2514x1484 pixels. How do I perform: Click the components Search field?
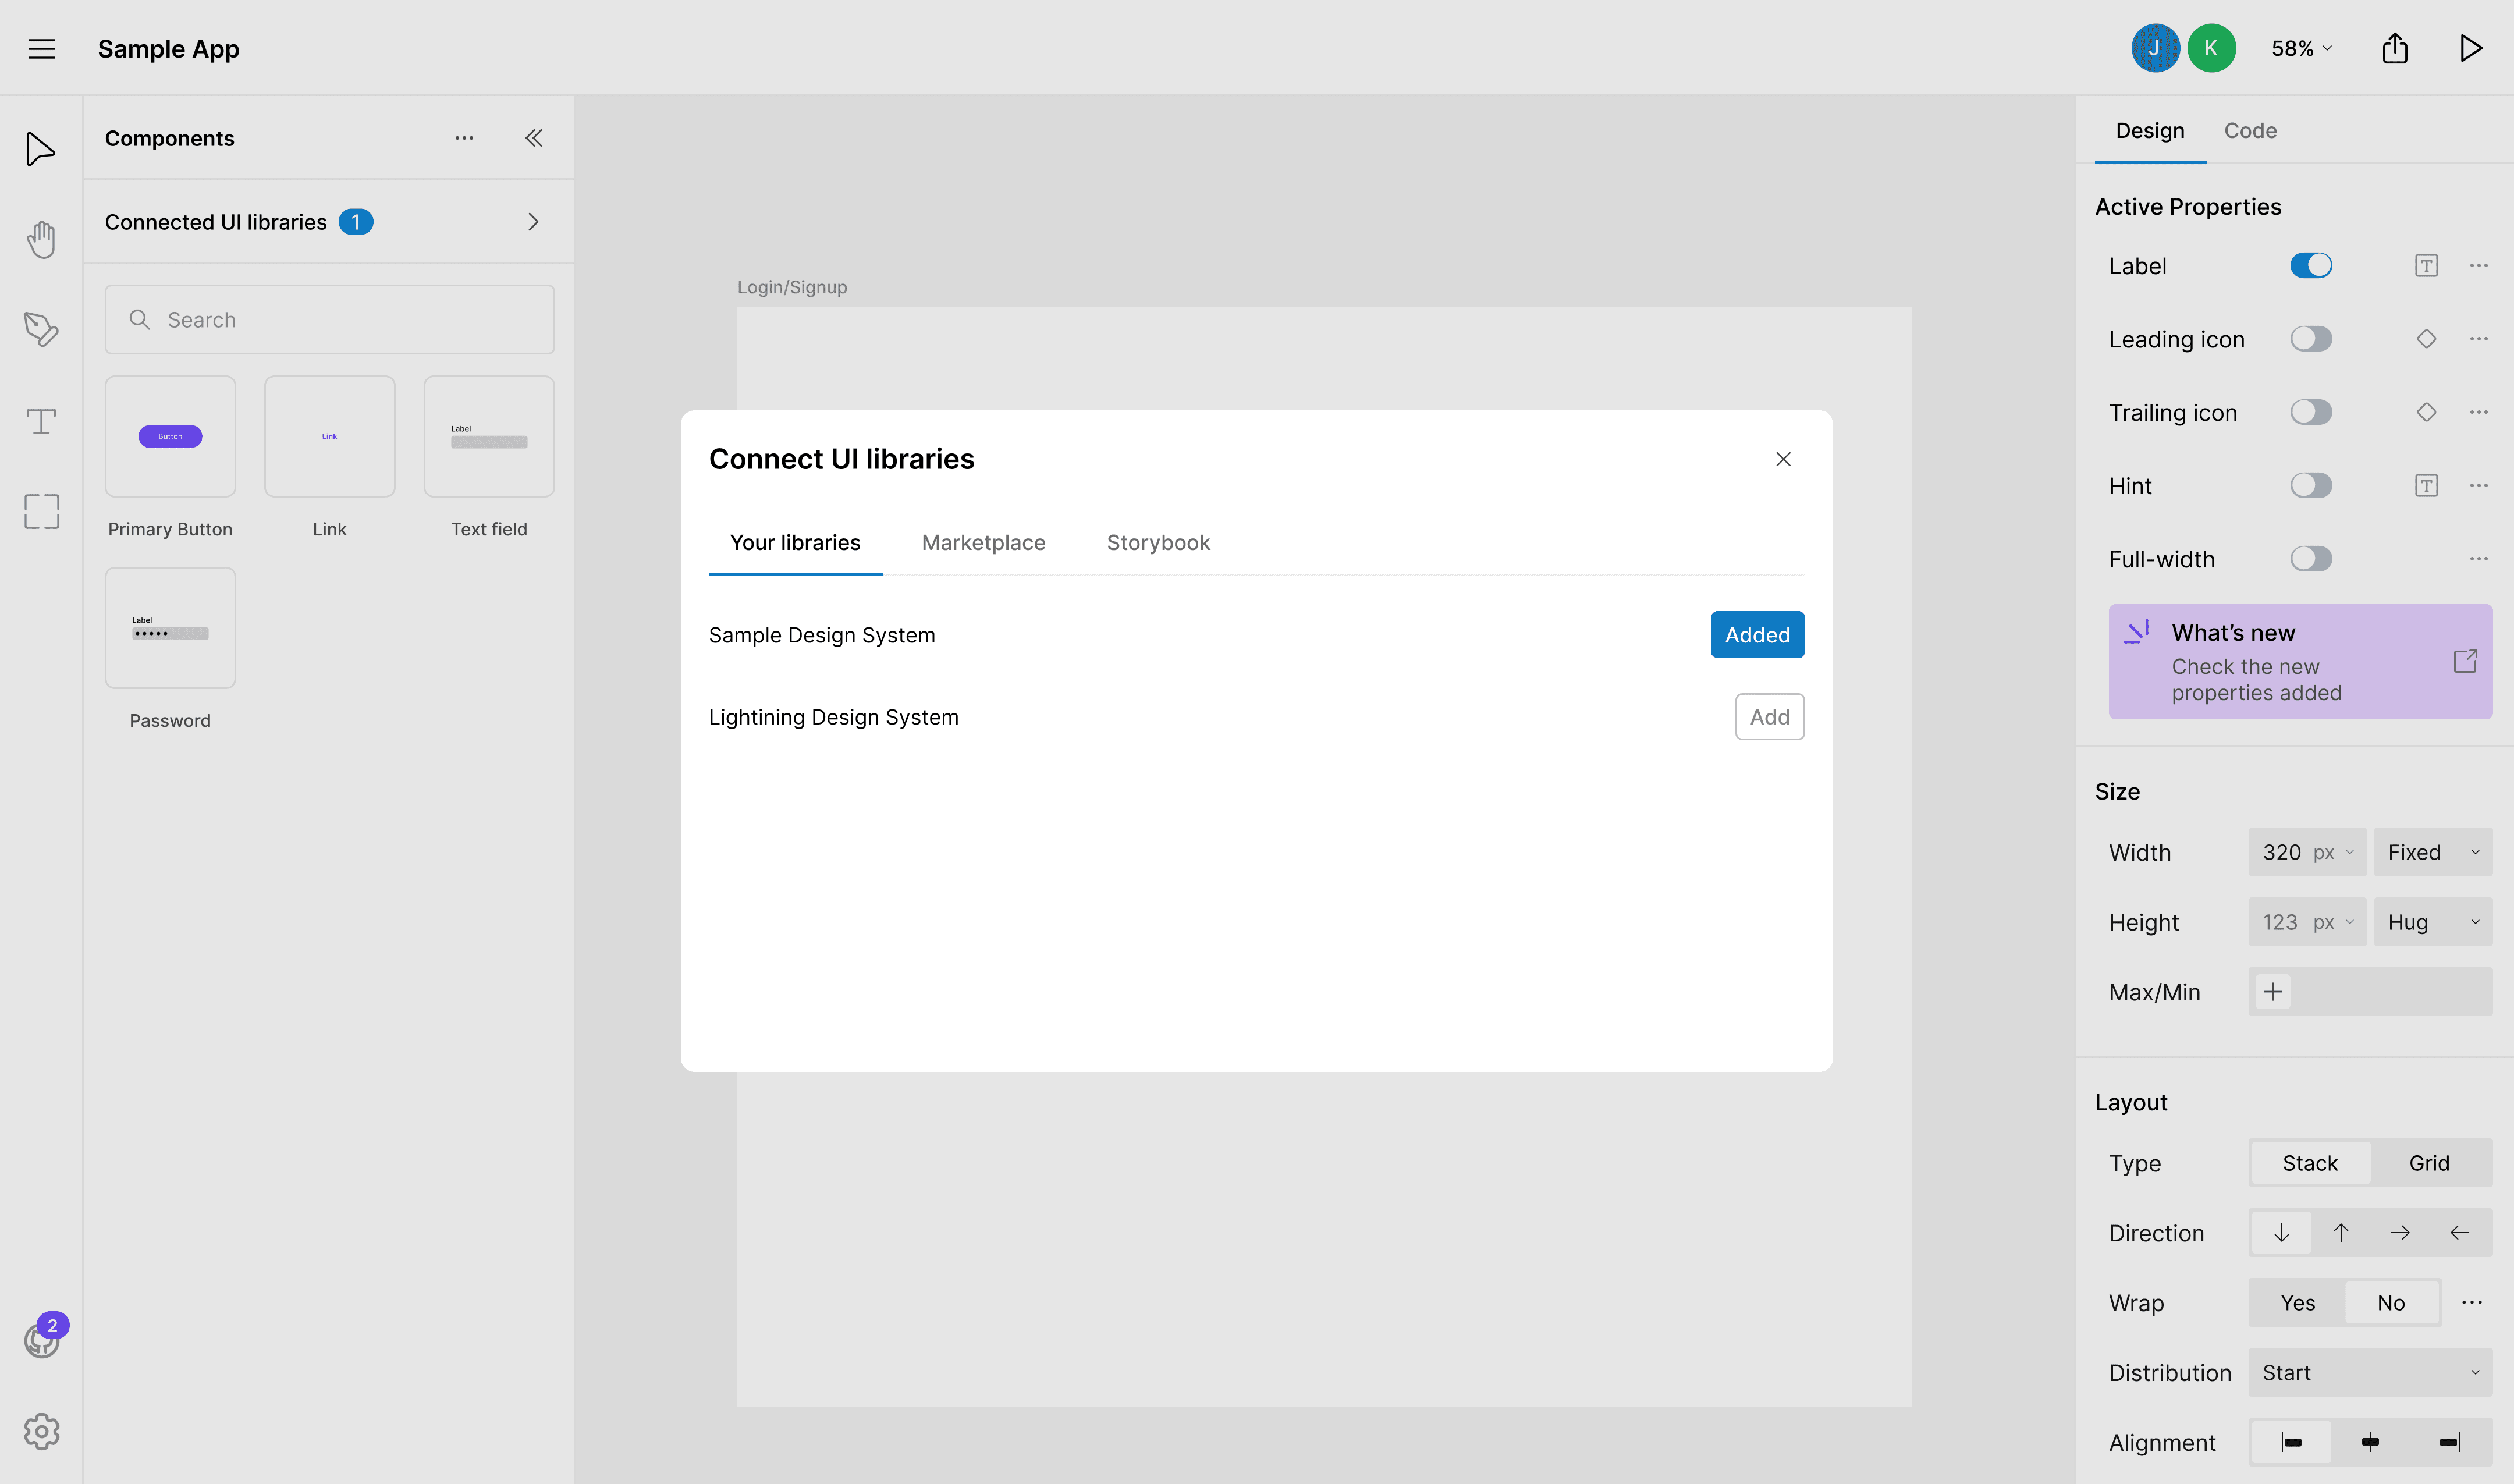[x=330, y=320]
